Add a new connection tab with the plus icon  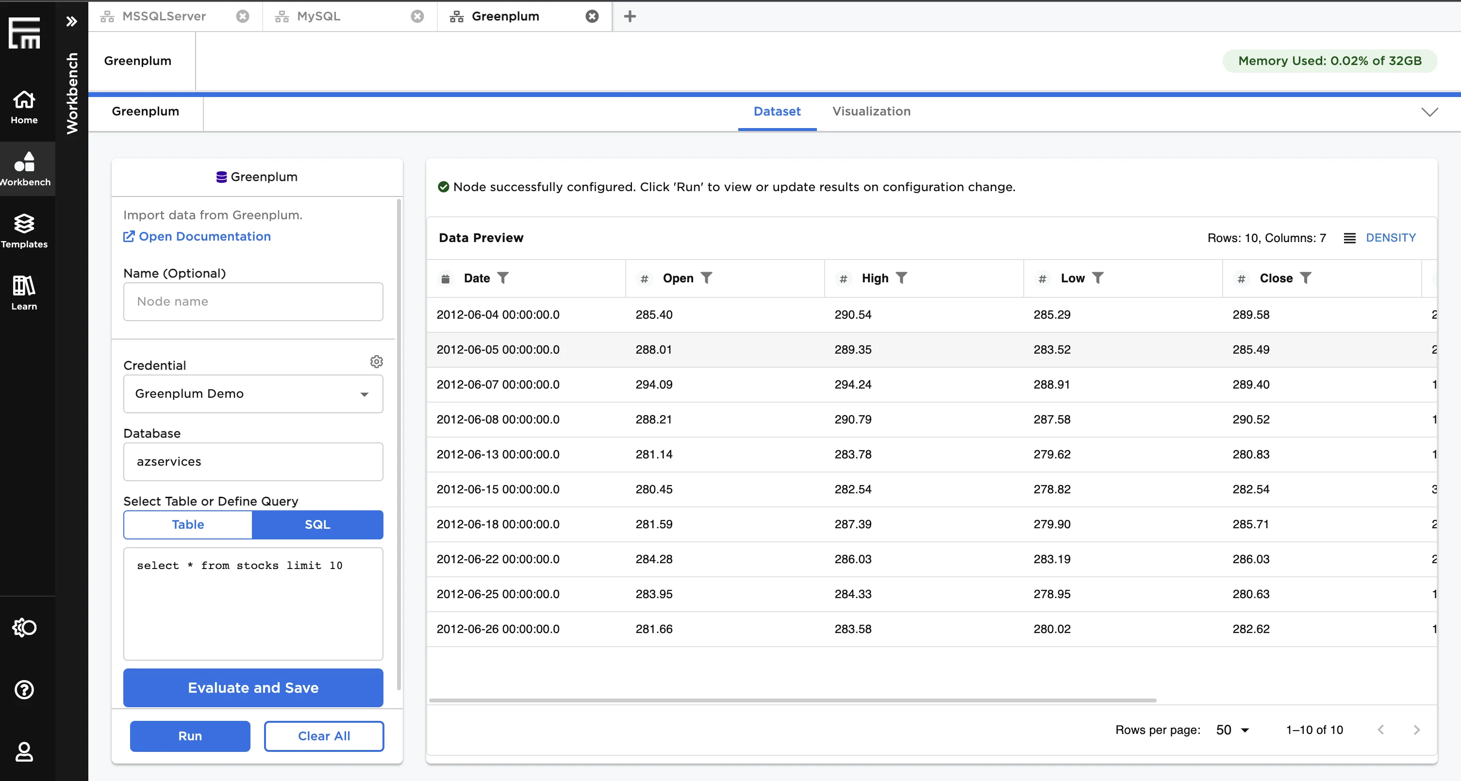(630, 16)
